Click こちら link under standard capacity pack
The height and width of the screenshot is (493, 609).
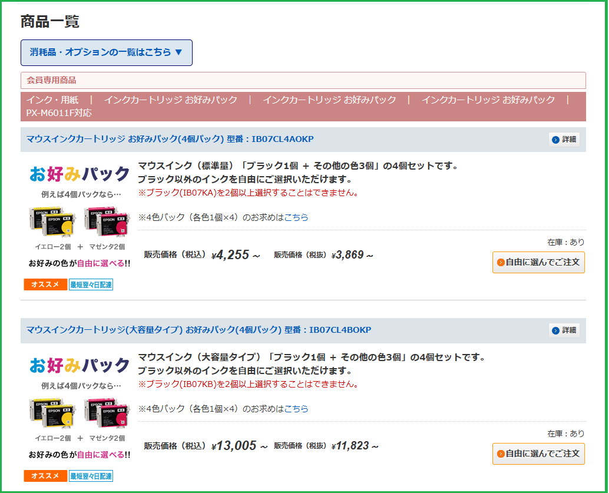(296, 217)
